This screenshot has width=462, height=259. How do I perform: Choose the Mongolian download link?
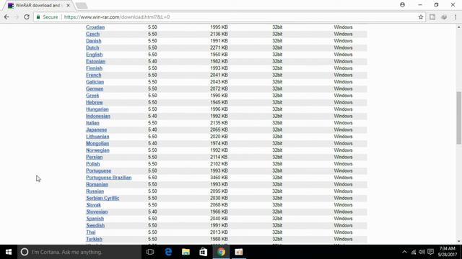click(x=97, y=143)
